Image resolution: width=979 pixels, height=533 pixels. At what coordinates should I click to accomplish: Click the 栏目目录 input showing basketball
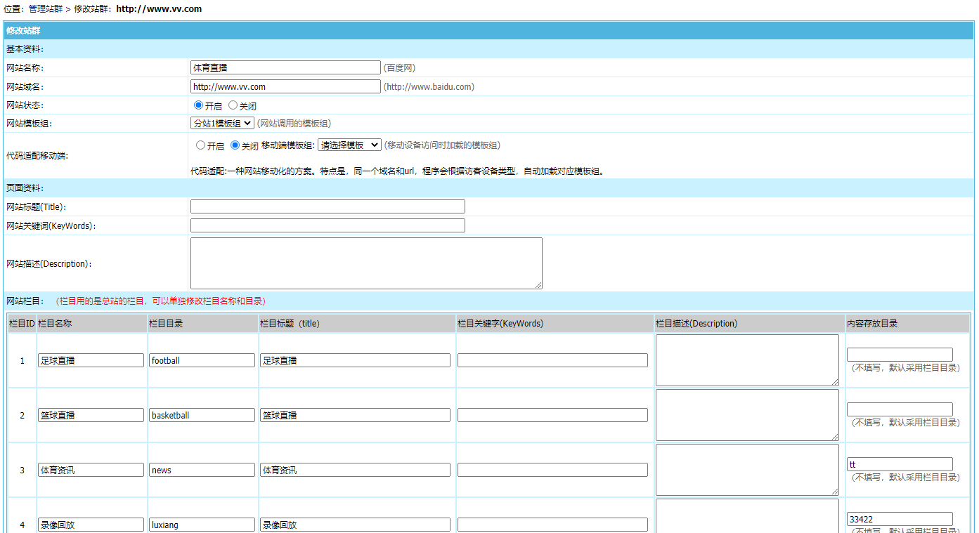(x=202, y=414)
